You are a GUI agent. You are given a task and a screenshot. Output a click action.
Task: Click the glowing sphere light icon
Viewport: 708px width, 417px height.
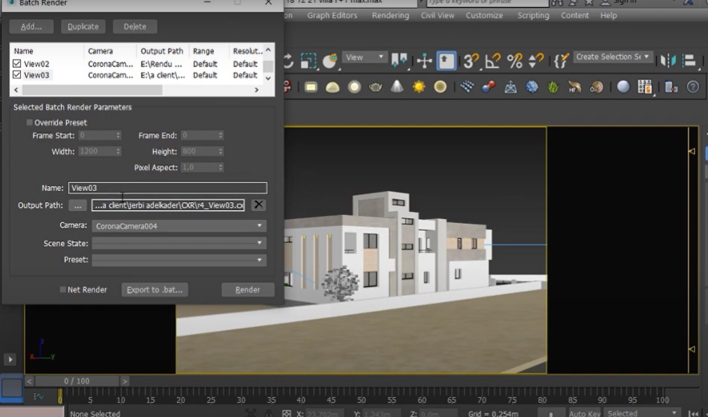[x=355, y=87]
